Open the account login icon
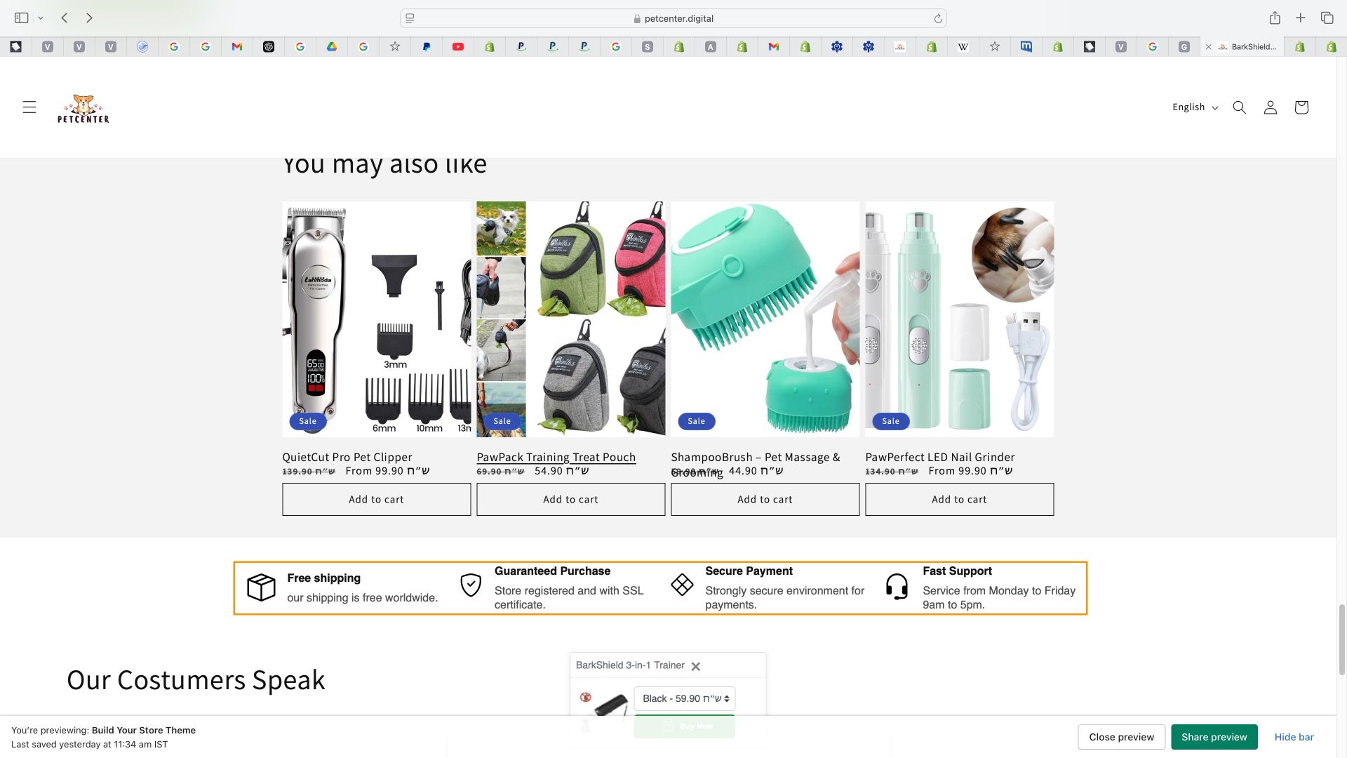 [x=1270, y=107]
